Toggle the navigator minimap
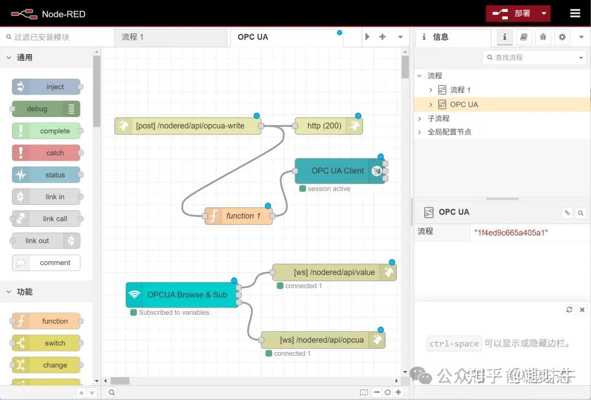Image resolution: width=591 pixels, height=400 pixels. tap(364, 392)
